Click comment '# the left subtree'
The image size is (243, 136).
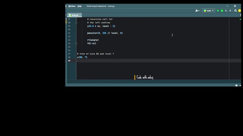click(99, 23)
